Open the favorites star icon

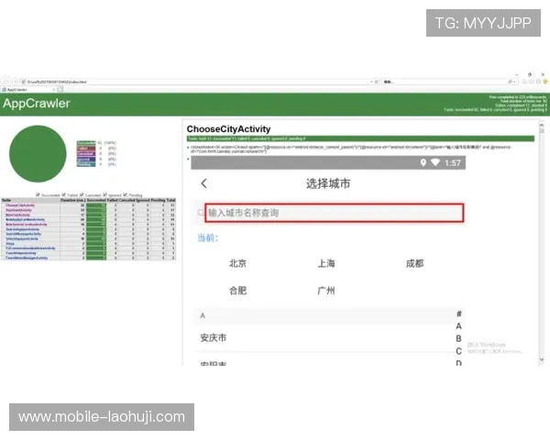[x=532, y=82]
